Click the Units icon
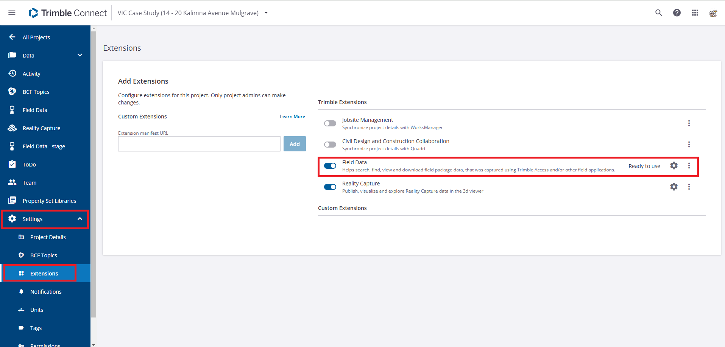725x347 pixels. pyautogui.click(x=21, y=310)
